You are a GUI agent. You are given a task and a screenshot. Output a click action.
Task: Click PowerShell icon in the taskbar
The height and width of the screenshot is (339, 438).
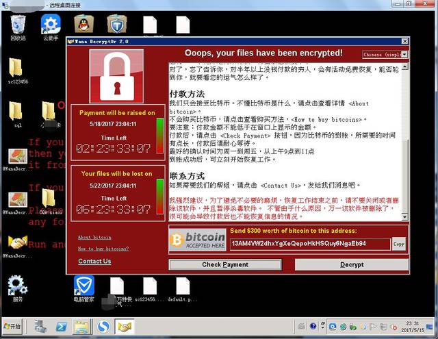(x=61, y=326)
